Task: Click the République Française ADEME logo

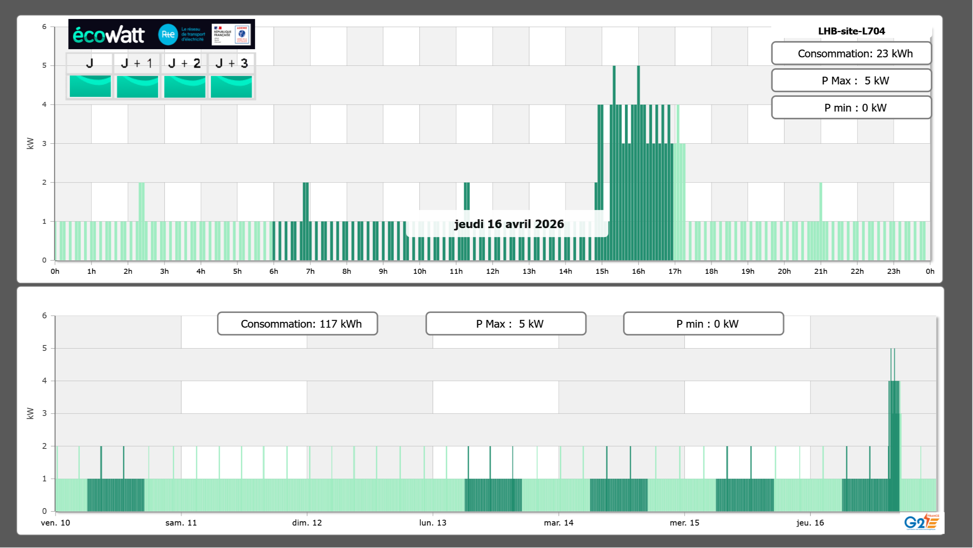Action: point(231,34)
